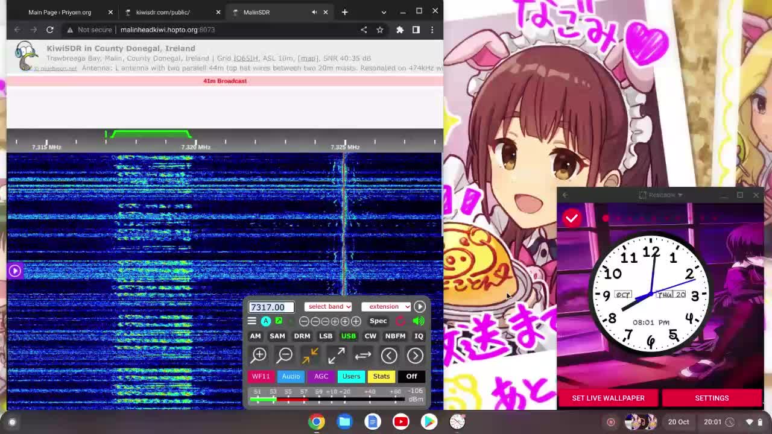Click the round play button beside extension
This screenshot has height=434, width=772.
(420, 307)
